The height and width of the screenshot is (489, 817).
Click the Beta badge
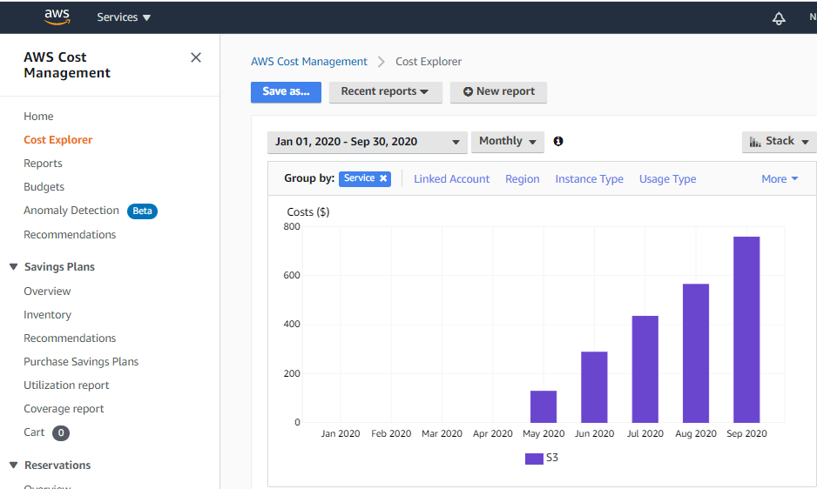pyautogui.click(x=142, y=211)
